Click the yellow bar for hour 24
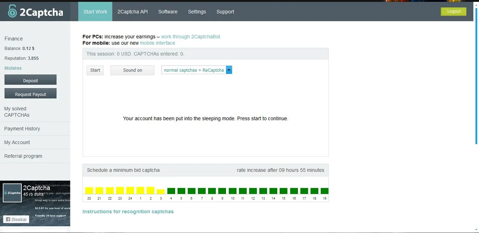Screen dimensions: 479x233 click(130, 190)
